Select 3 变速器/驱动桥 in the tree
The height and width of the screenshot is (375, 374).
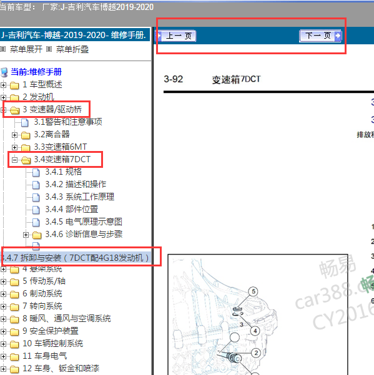(52, 109)
